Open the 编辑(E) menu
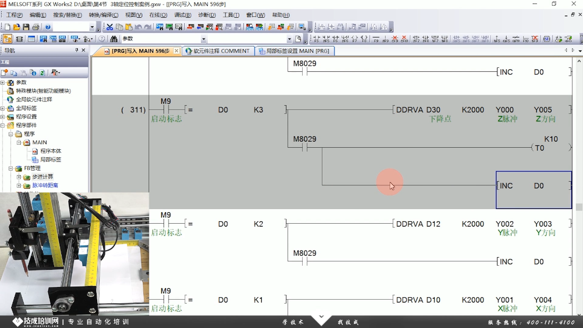 (x=38, y=15)
